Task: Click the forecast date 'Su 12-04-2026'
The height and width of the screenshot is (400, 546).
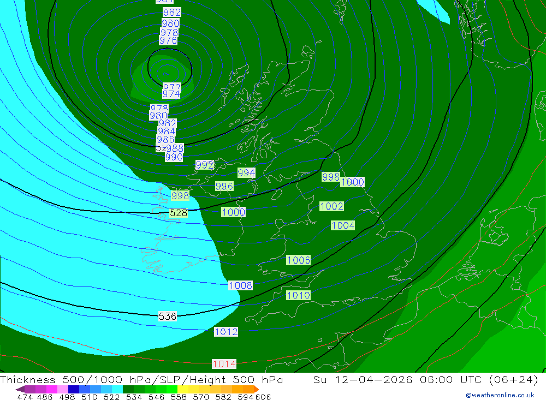Action: (x=363, y=379)
